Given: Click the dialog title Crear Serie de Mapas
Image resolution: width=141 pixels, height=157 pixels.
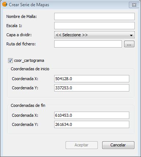Looking at the screenshot, I should click(x=29, y=5).
